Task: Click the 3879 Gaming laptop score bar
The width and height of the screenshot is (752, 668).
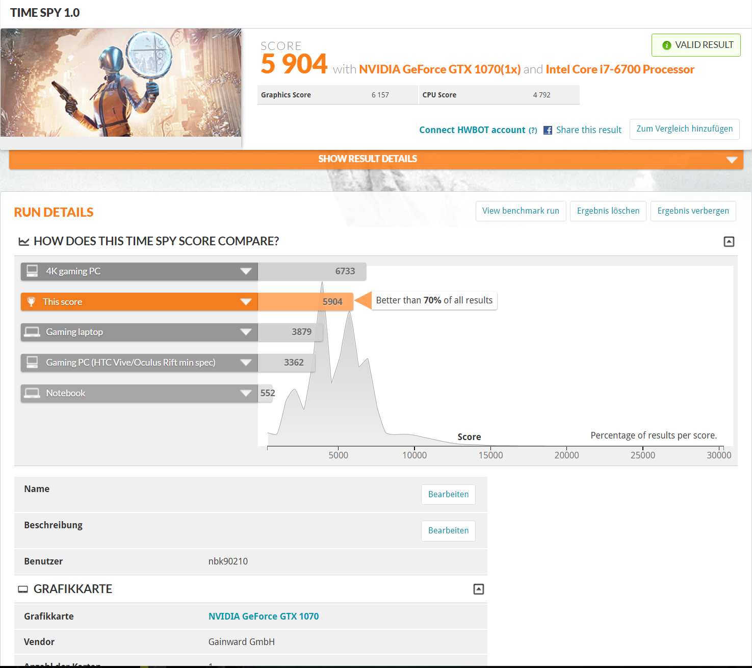Action: point(291,332)
